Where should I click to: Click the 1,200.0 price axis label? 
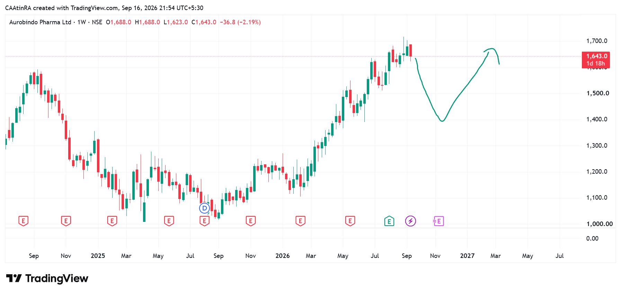point(597,172)
